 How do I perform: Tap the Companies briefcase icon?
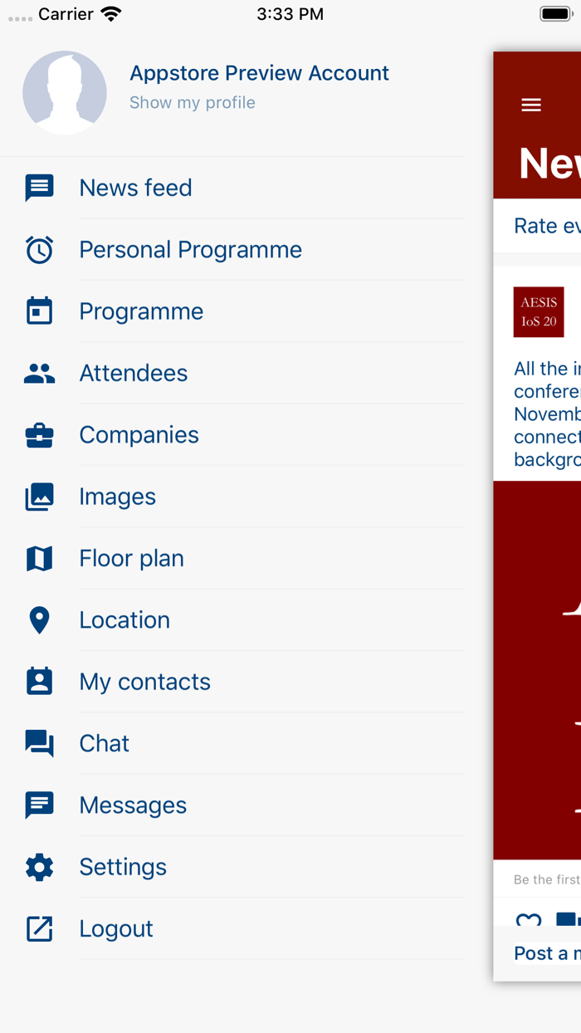pyautogui.click(x=39, y=435)
